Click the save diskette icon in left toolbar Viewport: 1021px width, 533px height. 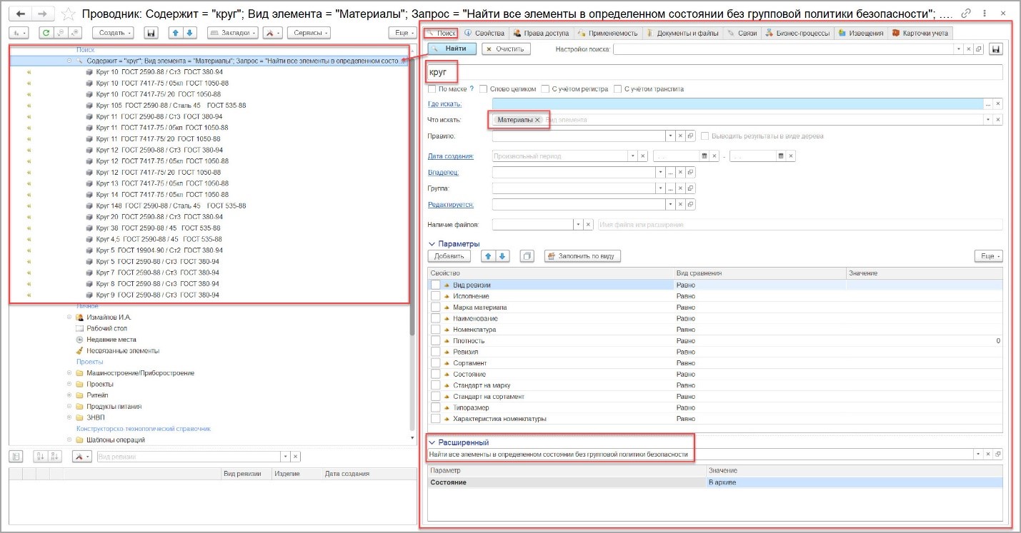coord(151,33)
